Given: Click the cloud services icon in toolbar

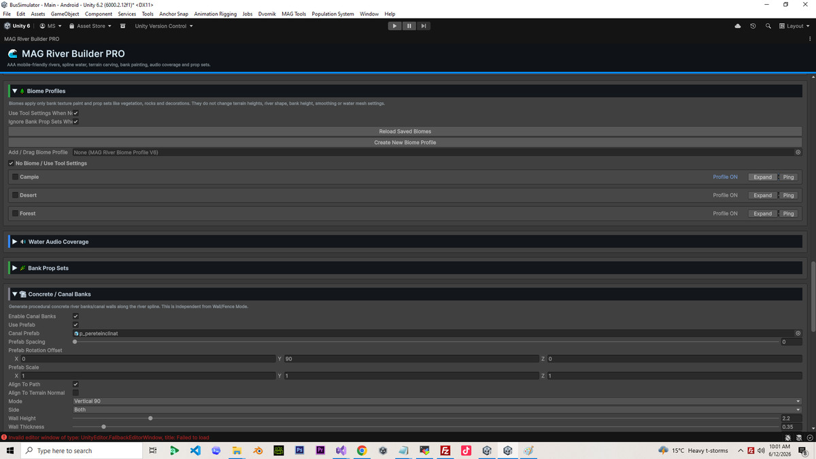Looking at the screenshot, I should pyautogui.click(x=738, y=26).
